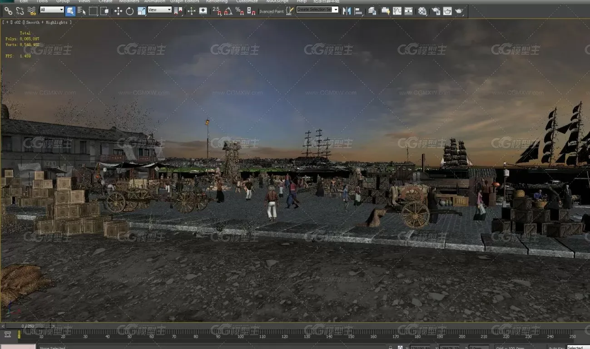The width and height of the screenshot is (590, 349).
Task: Open the 'View' reference coordinate dropdown
Action: 159,10
